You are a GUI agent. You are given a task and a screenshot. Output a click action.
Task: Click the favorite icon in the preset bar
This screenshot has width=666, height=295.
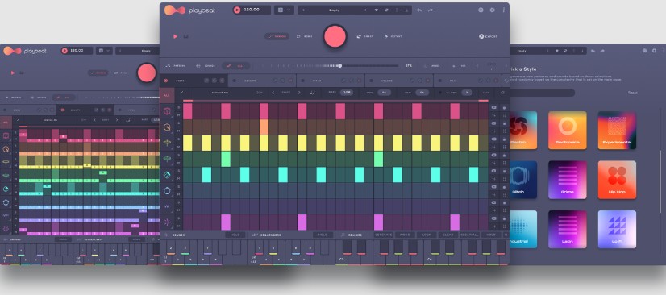tap(377, 10)
